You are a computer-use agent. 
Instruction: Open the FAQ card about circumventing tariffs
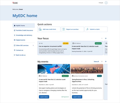pyautogui.click(x=54, y=48)
